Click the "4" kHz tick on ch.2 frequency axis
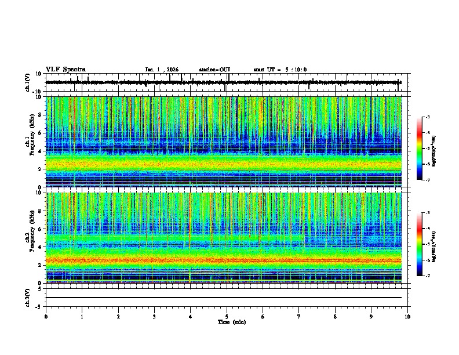 pos(41,247)
